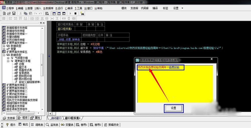Close the left support library panel
The width and height of the screenshot is (251, 128).
coord(43,23)
